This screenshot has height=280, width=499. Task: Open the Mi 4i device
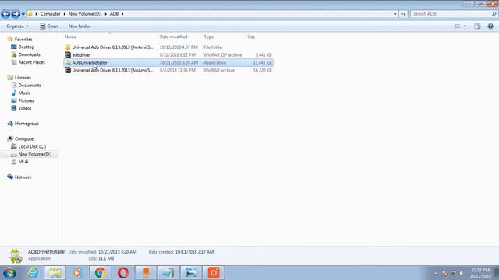[x=23, y=162]
